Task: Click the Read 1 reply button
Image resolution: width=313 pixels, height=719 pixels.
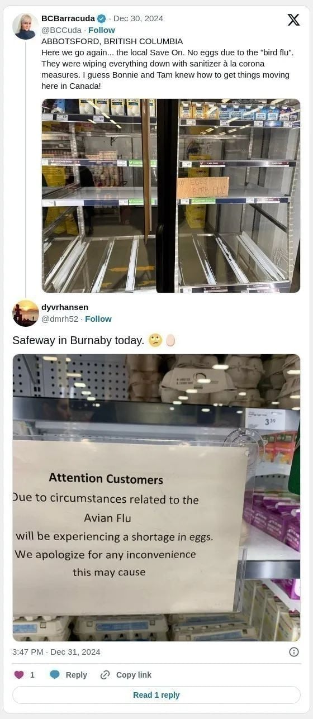Action: [156, 695]
